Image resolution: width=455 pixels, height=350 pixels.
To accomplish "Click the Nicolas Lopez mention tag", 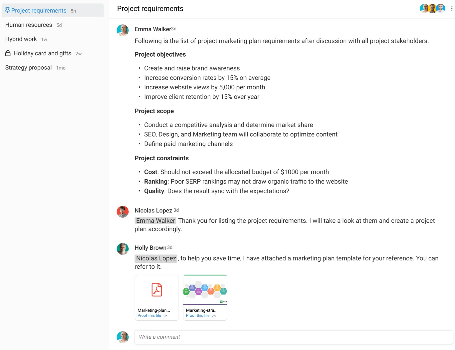I will (x=156, y=258).
